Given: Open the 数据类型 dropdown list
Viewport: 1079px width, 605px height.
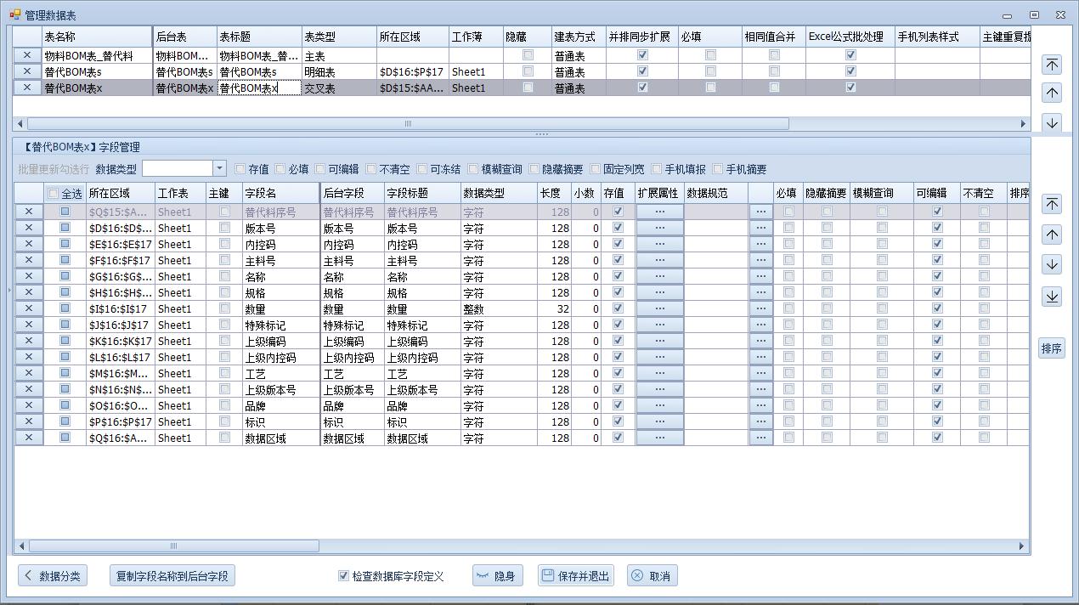Looking at the screenshot, I should pos(219,168).
